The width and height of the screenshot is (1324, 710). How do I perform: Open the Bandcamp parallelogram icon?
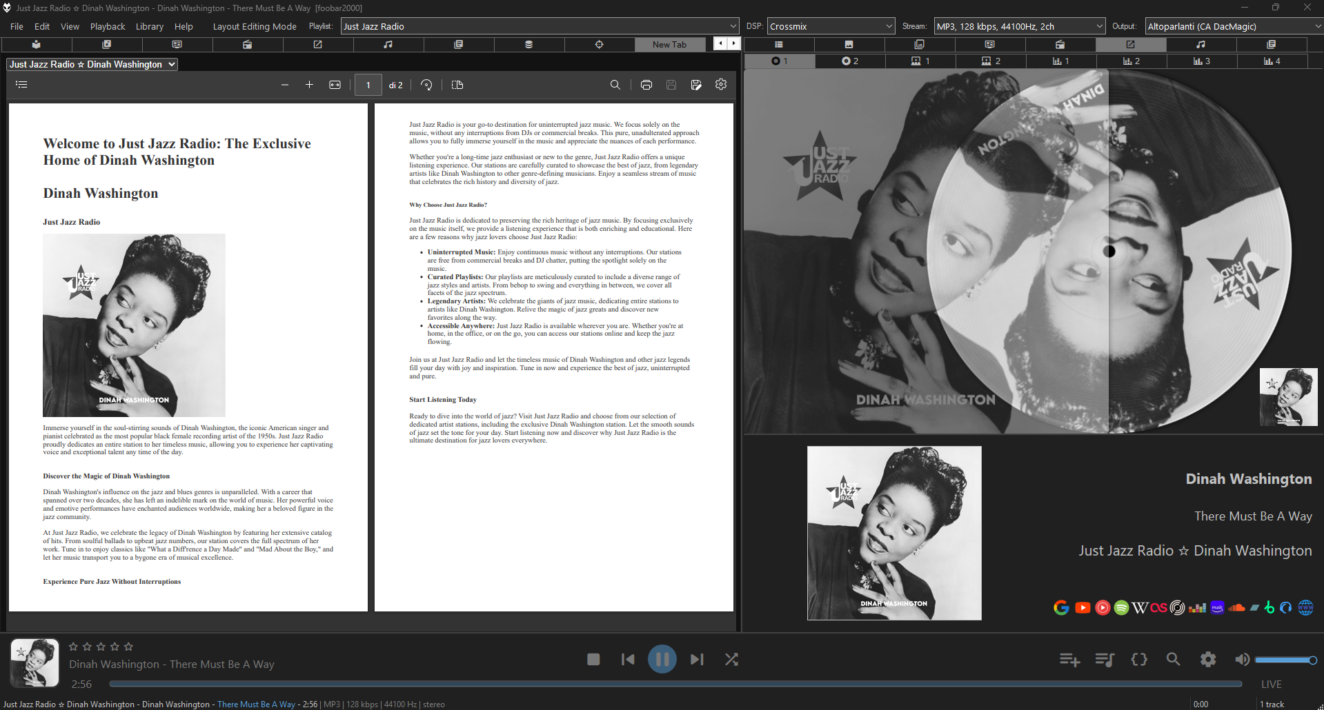[x=1254, y=607]
